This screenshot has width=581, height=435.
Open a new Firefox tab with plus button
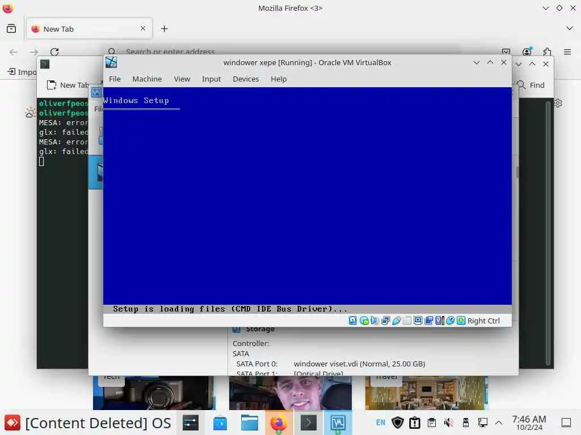click(164, 28)
